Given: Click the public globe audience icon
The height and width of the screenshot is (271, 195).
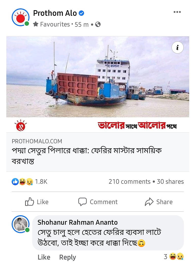Looking at the screenshot, I should (98, 24).
